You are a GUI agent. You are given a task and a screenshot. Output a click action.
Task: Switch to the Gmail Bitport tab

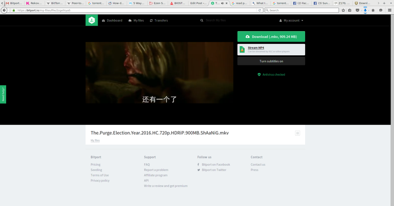pyautogui.click(x=14, y=3)
